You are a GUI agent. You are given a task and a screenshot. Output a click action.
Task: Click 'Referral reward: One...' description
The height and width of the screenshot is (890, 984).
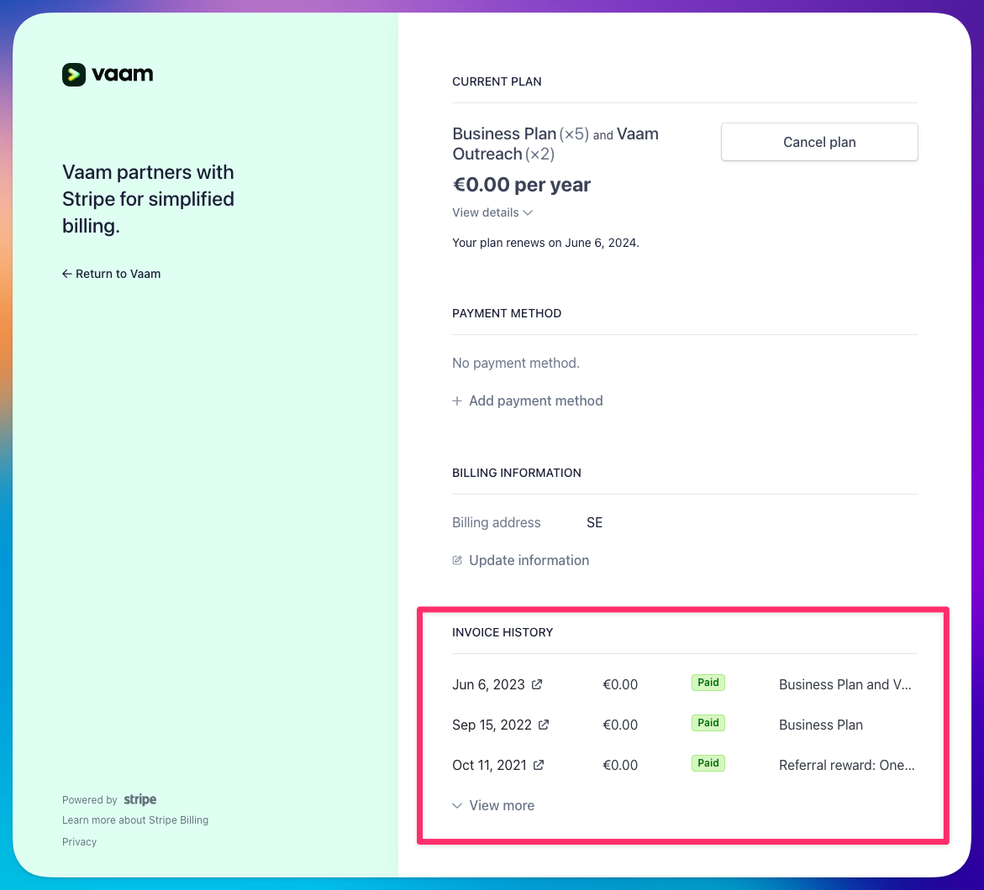pyautogui.click(x=846, y=765)
